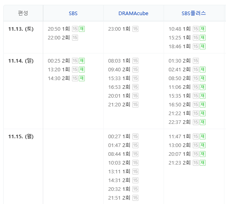Click 15 rating badge on DRAMAcube 23:00

(135, 29)
